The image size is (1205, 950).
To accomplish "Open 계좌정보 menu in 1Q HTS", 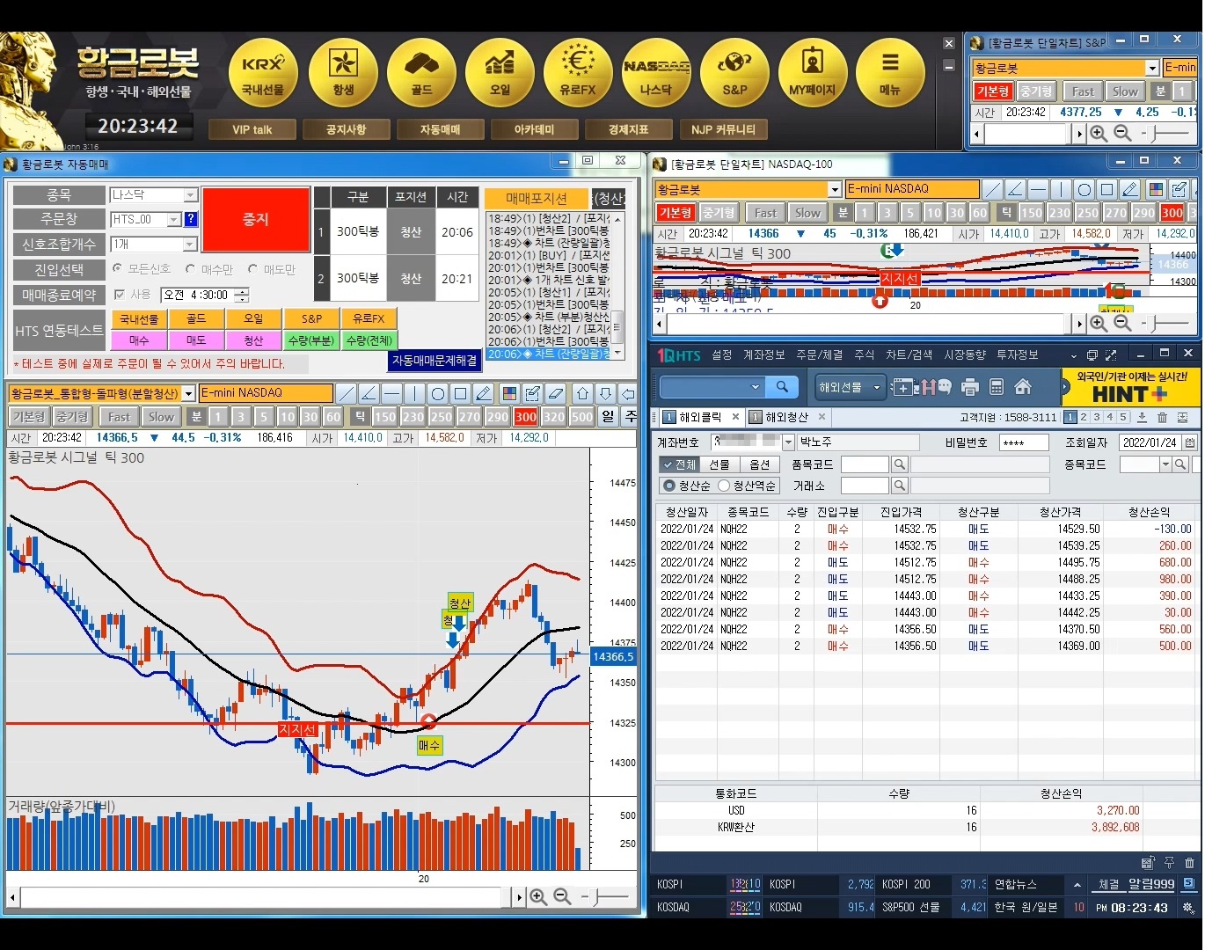I will tap(764, 354).
